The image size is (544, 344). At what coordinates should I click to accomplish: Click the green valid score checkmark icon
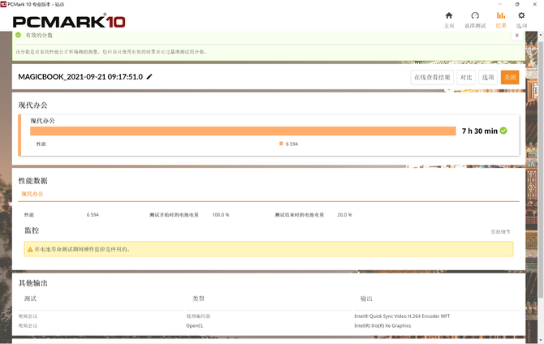(19, 36)
